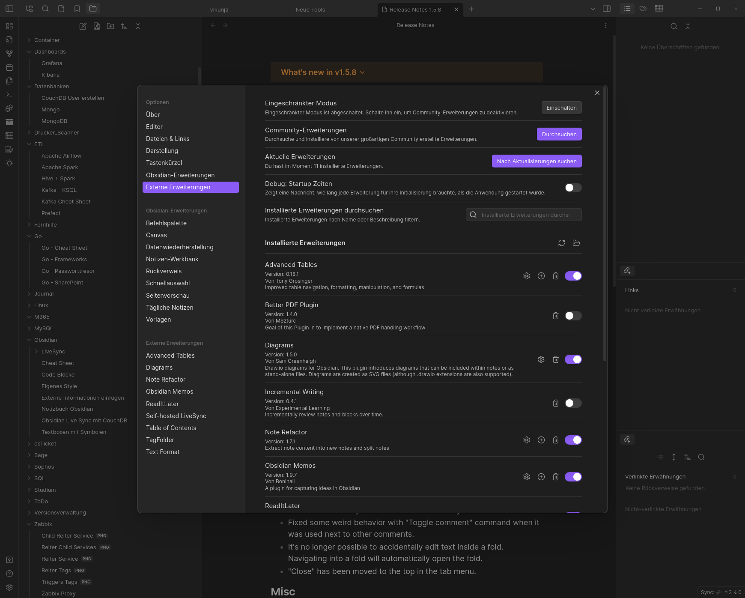This screenshot has height=598, width=745.
Task: Expand the Container folder
Action: (x=29, y=40)
